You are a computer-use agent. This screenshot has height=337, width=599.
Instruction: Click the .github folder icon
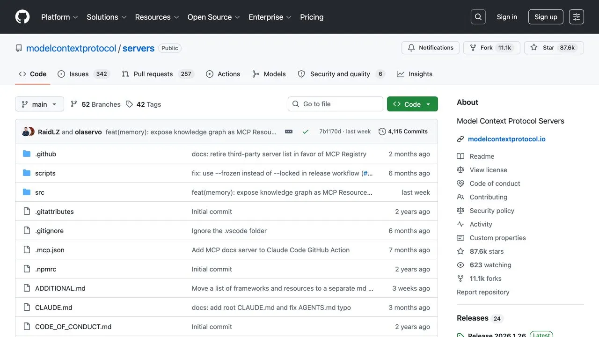click(27, 154)
